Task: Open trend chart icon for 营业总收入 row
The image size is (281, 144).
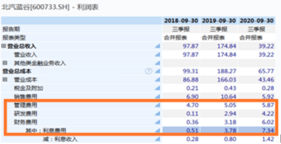Action: [157, 46]
